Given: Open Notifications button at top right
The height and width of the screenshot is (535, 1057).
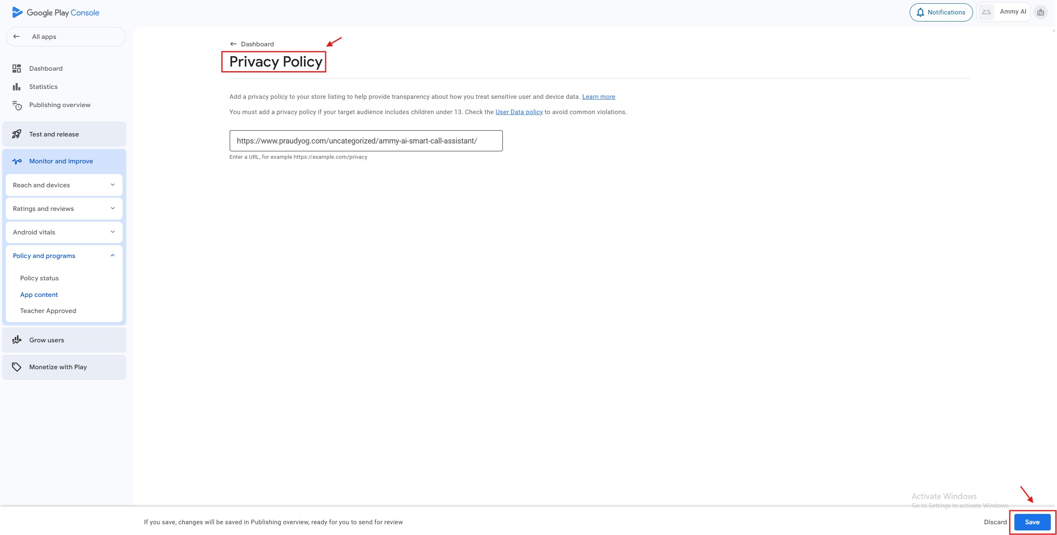Looking at the screenshot, I should tap(941, 12).
